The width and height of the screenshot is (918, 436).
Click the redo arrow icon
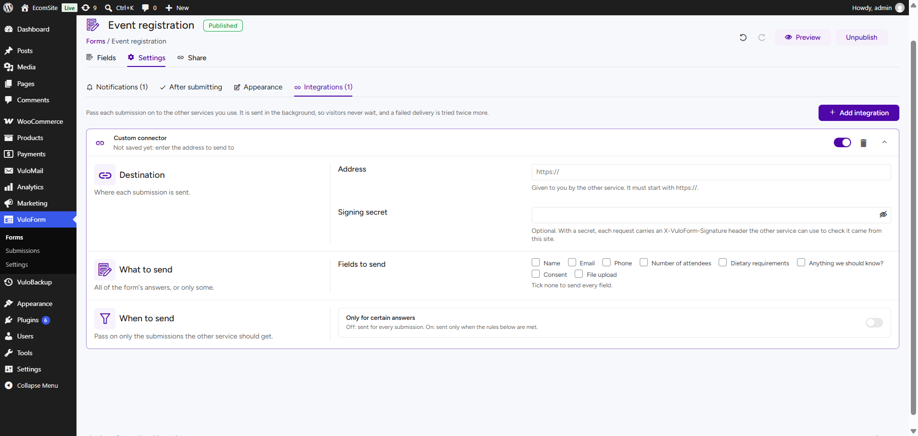pyautogui.click(x=762, y=37)
